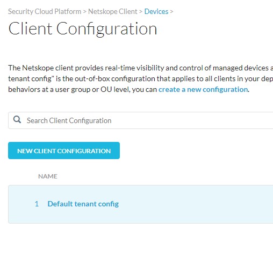Open the Devices breadcrumb link
This screenshot has height=265, width=273.
coord(156,11)
